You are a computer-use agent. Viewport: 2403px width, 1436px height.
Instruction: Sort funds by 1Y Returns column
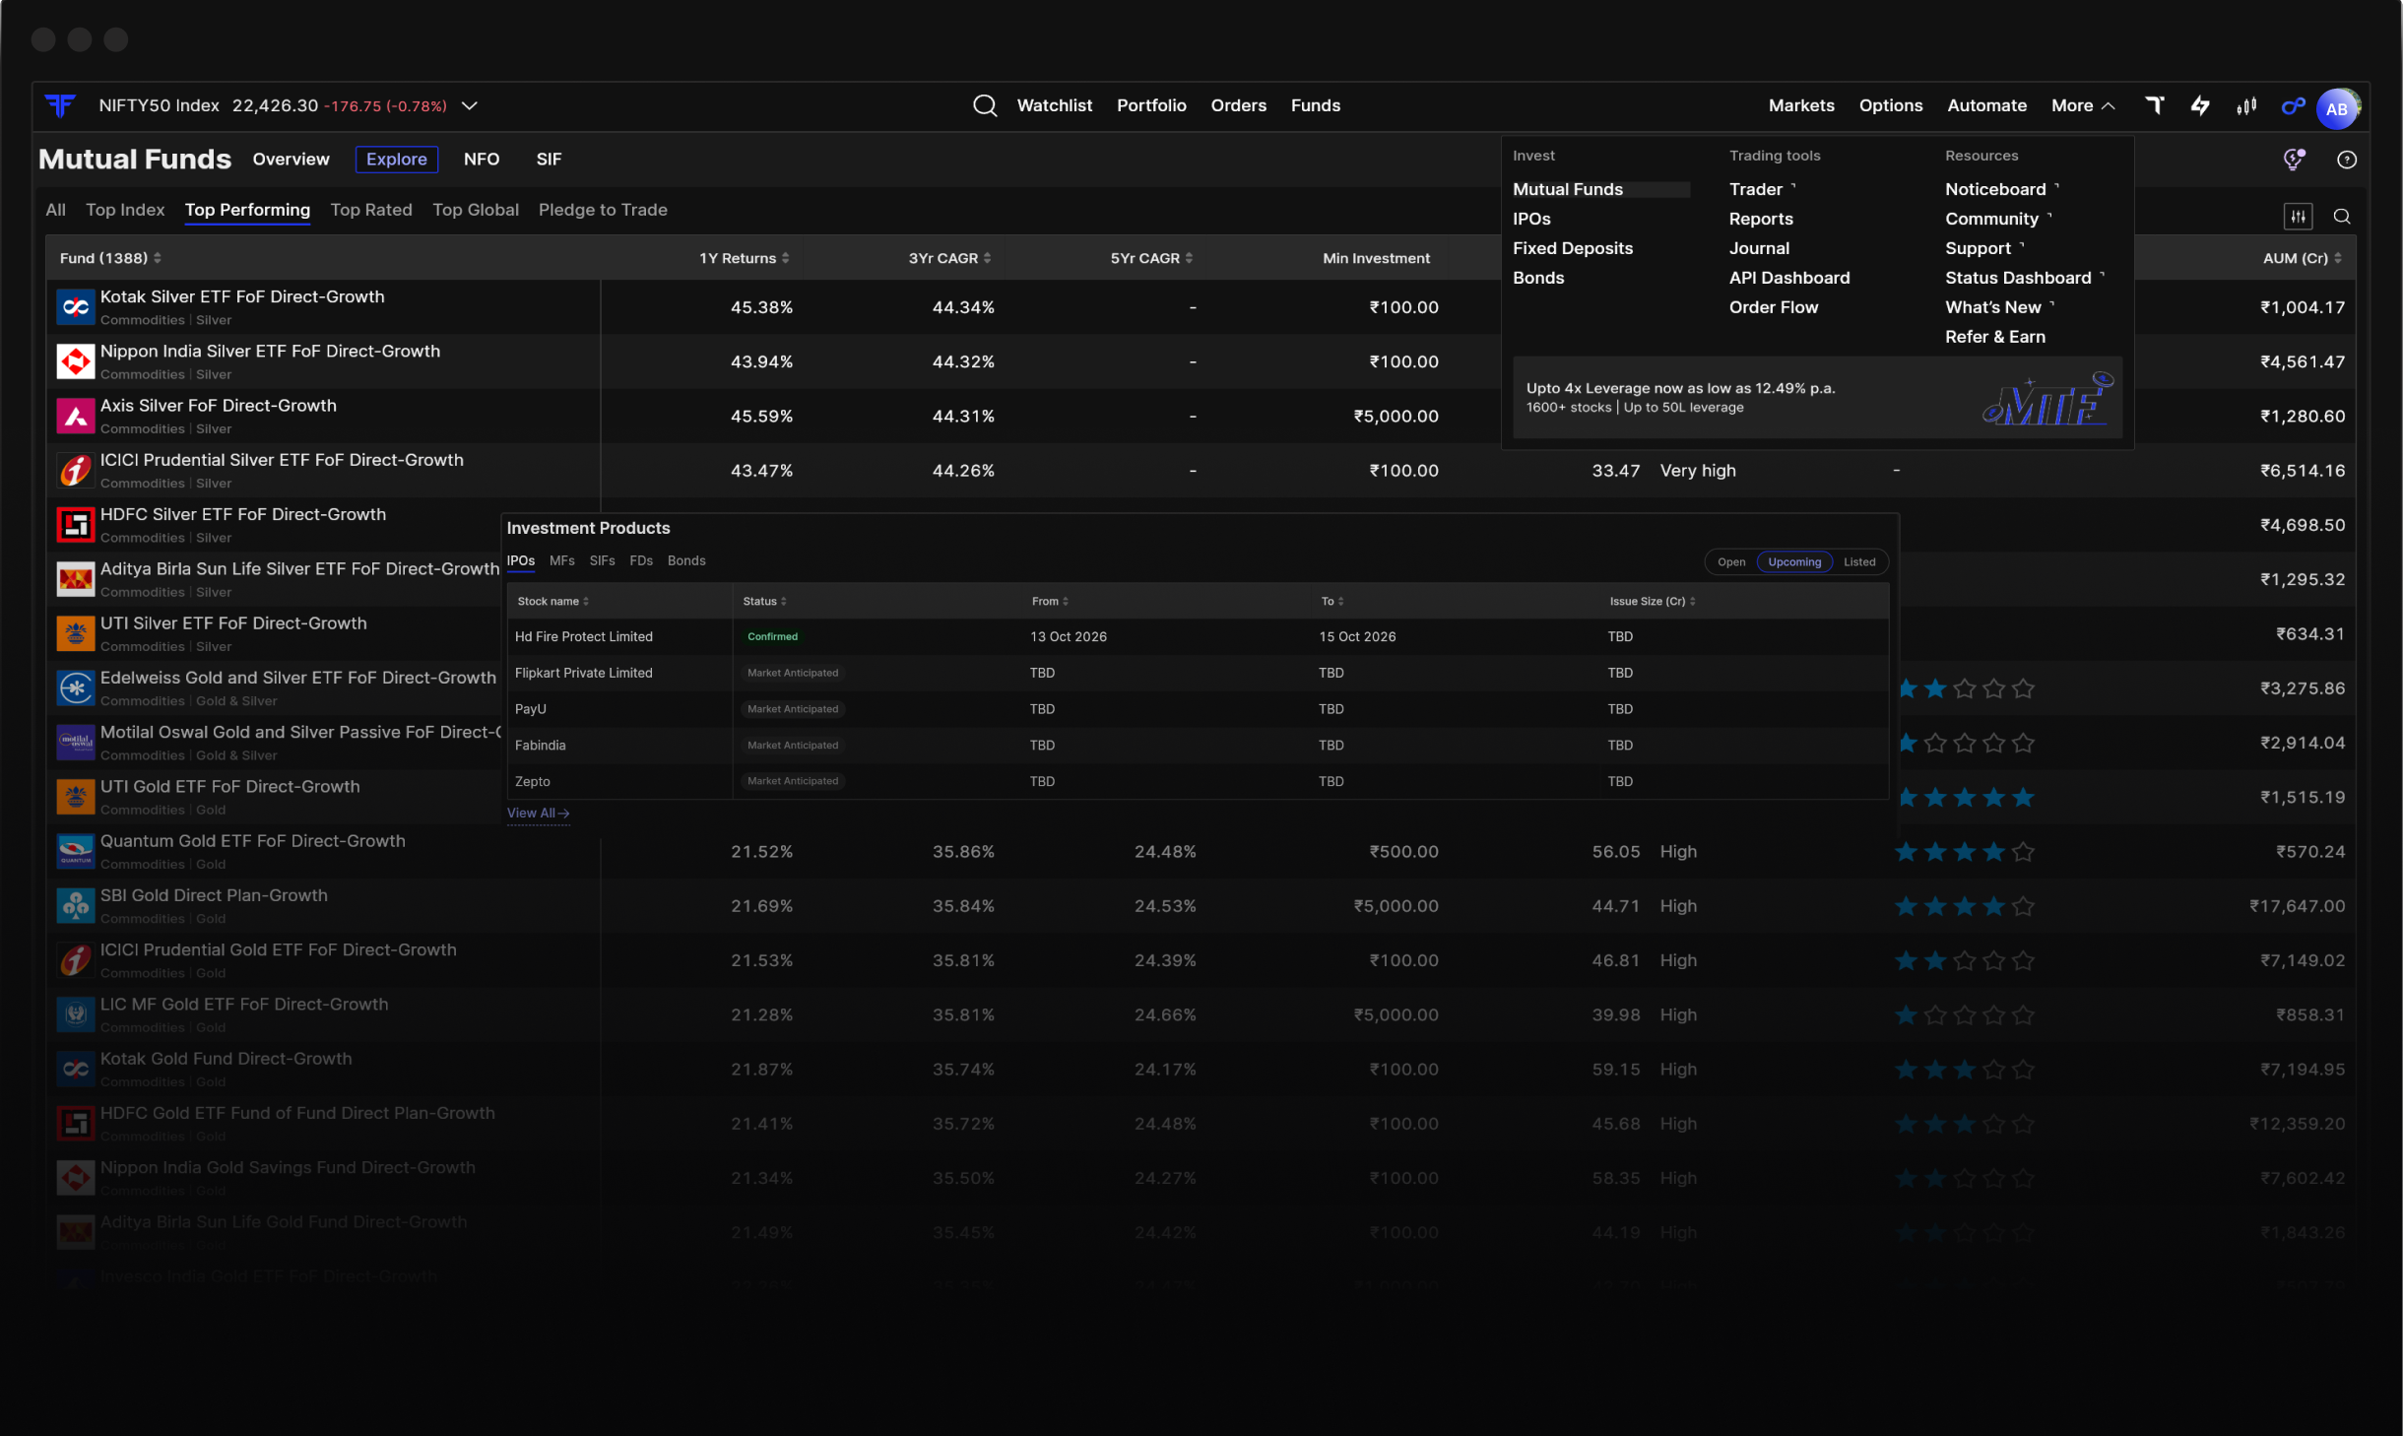744,258
